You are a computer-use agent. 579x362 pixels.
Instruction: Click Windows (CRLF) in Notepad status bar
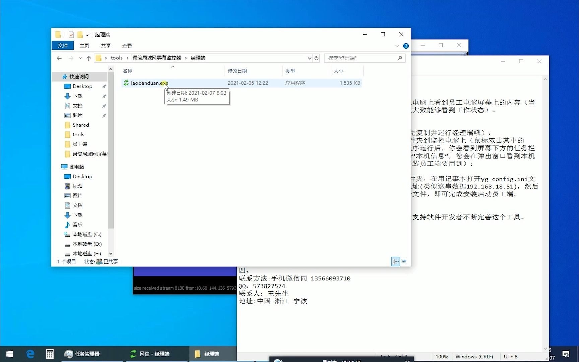point(474,357)
